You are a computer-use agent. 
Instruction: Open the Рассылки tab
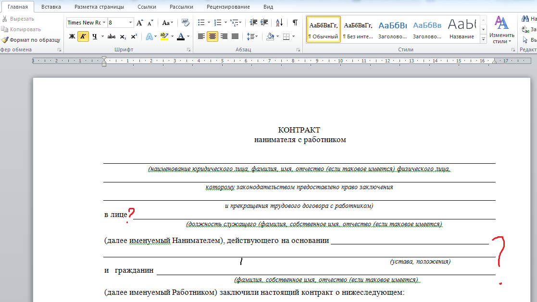[181, 7]
